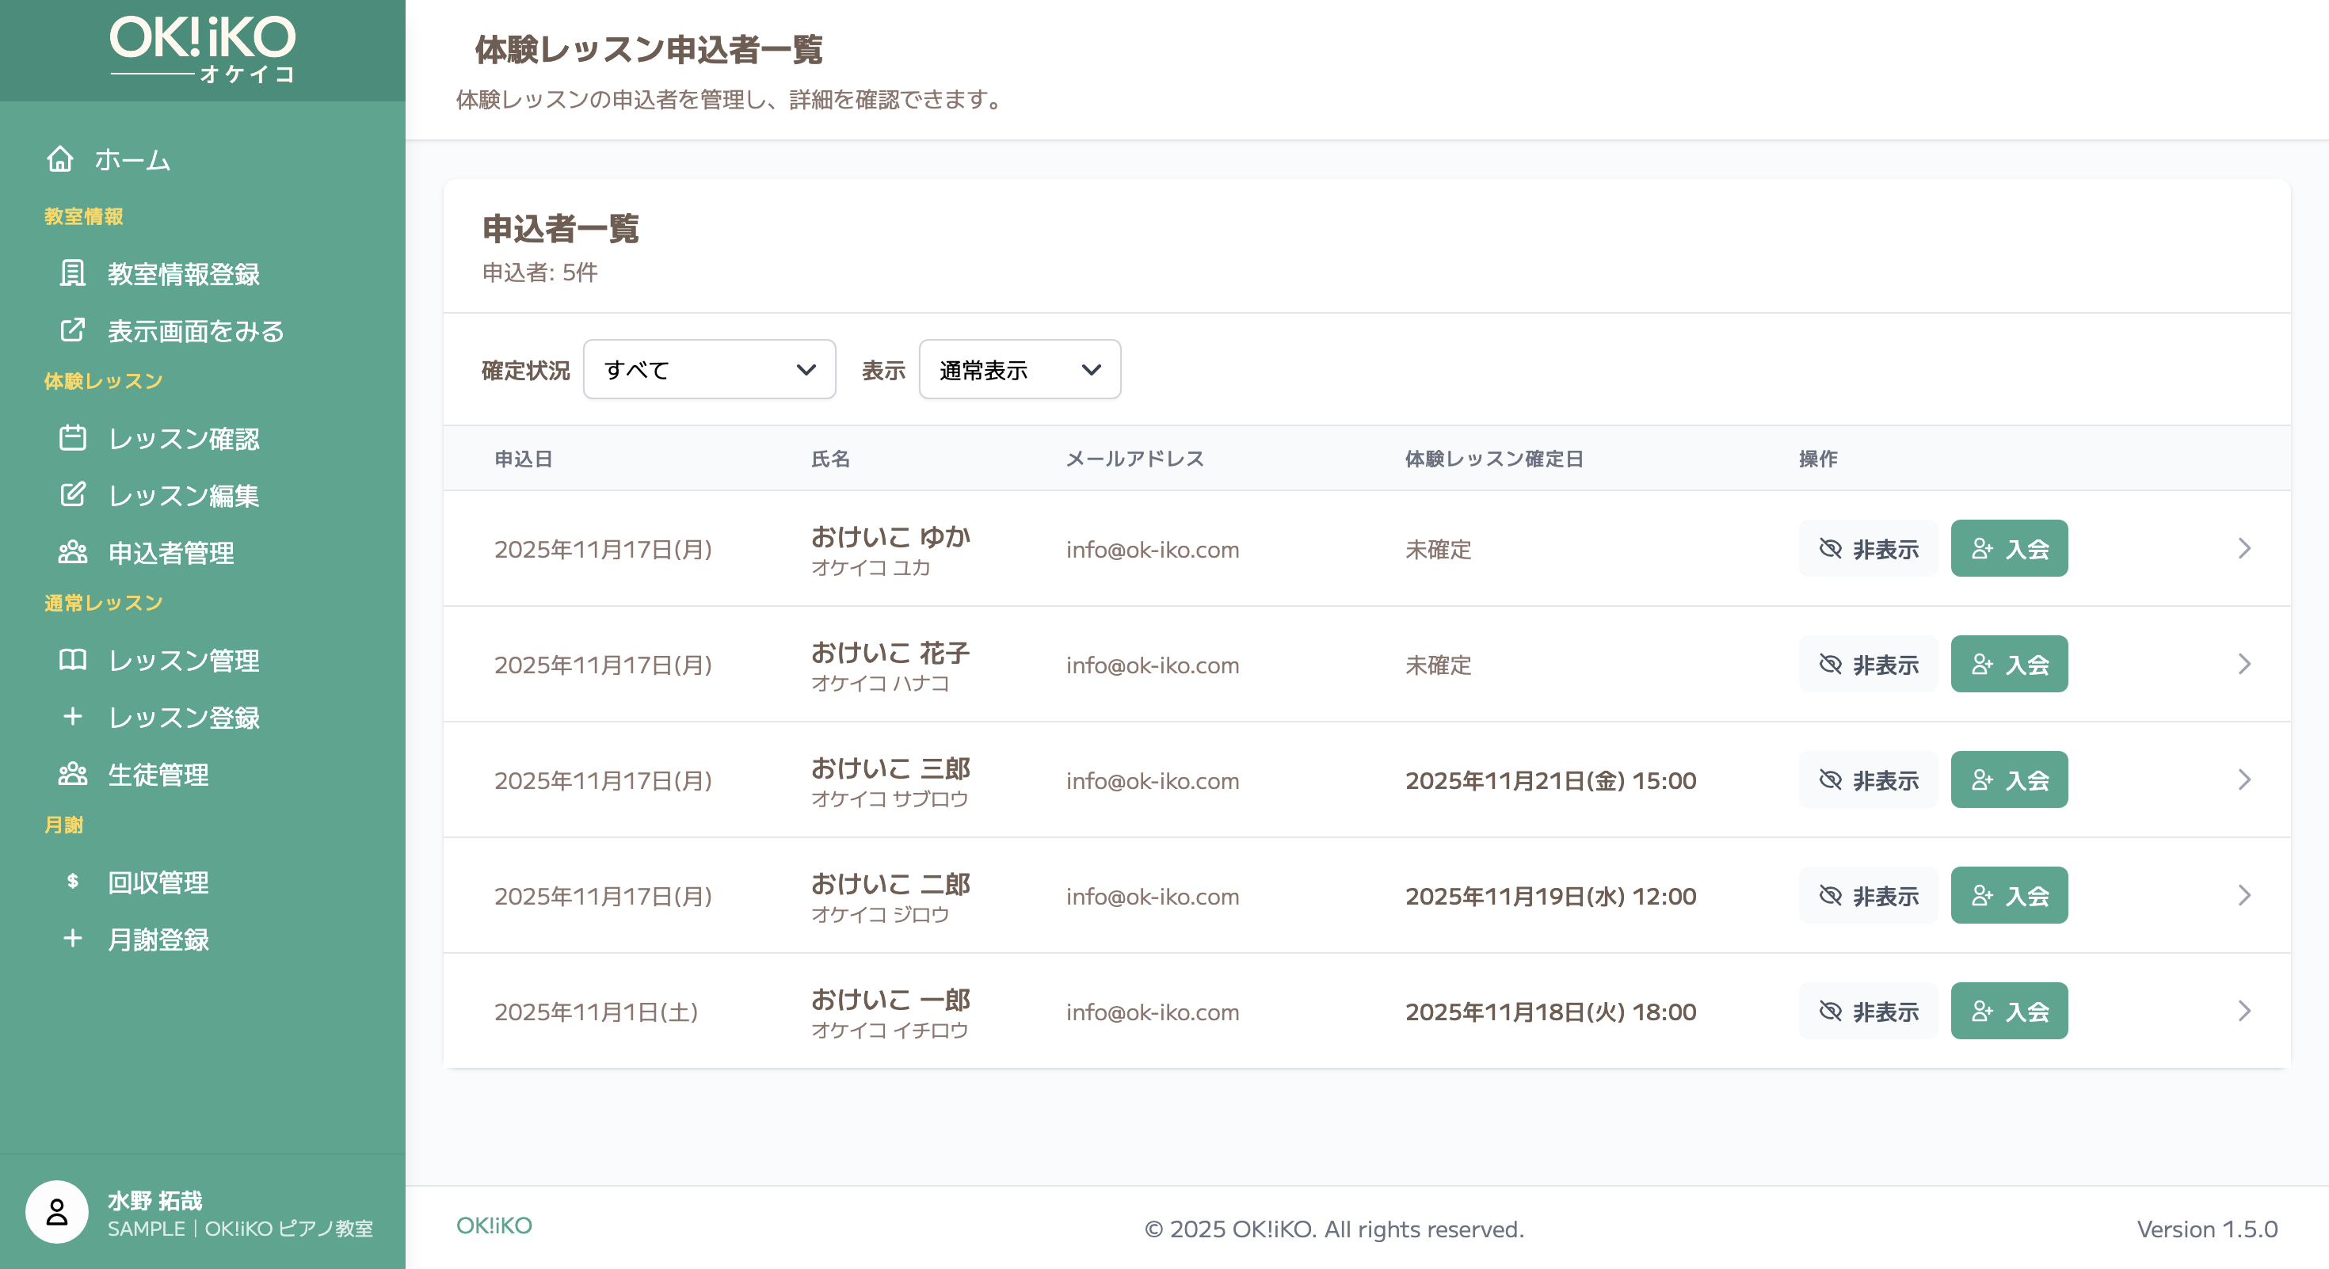Toggle 非表示 for おけいこ 三郎
This screenshot has height=1269, width=2329.
point(1867,779)
